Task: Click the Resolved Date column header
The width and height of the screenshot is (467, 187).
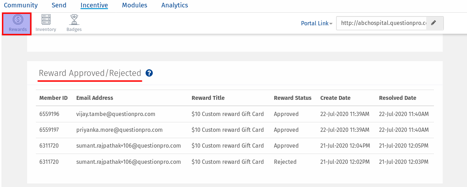Action: click(397, 98)
